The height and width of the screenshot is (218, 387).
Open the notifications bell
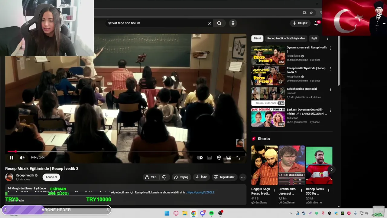[x=316, y=23]
